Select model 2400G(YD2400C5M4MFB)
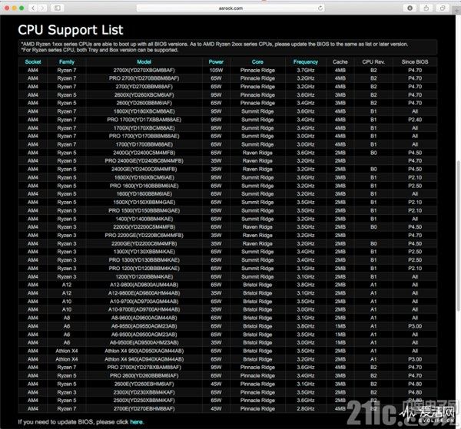461x429 pixels. [x=144, y=153]
